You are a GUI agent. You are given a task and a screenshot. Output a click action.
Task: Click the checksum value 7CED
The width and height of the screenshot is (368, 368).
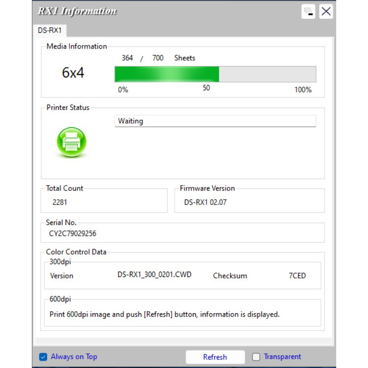pos(297,276)
